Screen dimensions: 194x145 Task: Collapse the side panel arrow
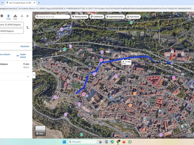click(x=34, y=75)
